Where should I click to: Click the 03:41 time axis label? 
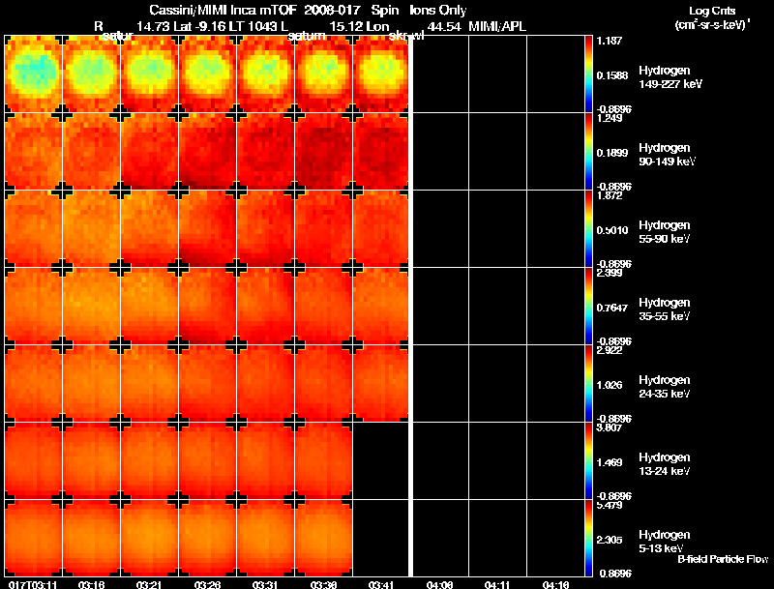(x=380, y=584)
